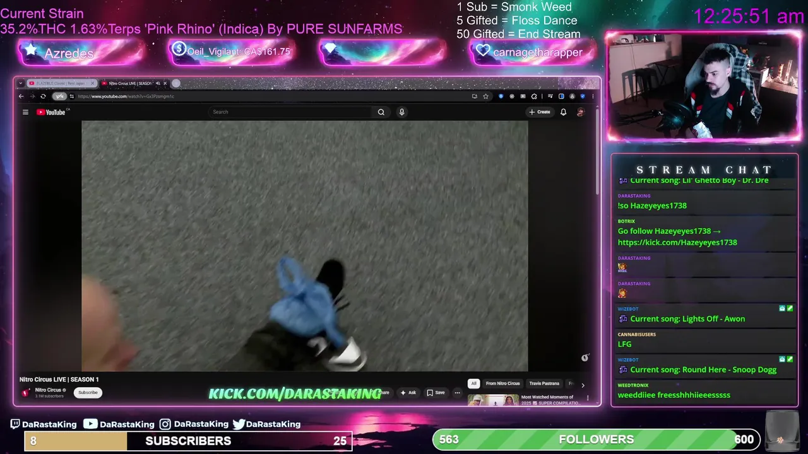Click chat message '!so Hazeyeyes1738'

652,206
